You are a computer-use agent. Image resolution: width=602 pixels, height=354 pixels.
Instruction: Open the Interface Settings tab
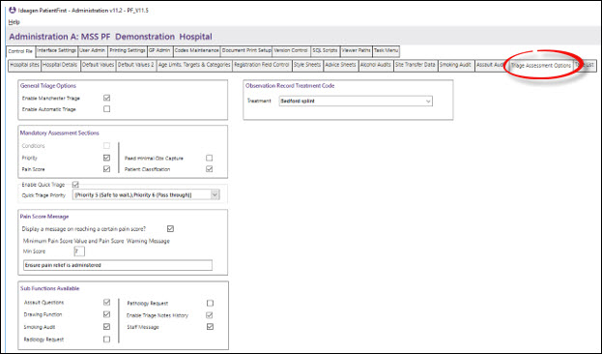(x=57, y=50)
